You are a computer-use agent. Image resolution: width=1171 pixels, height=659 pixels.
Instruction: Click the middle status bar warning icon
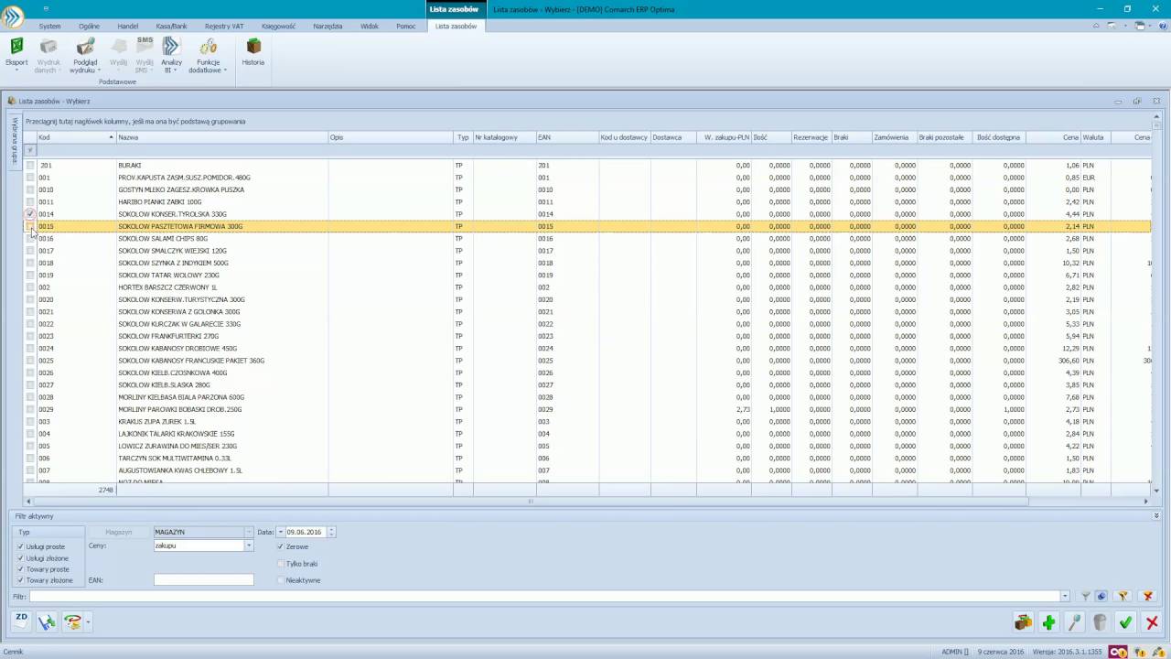[x=1140, y=652]
